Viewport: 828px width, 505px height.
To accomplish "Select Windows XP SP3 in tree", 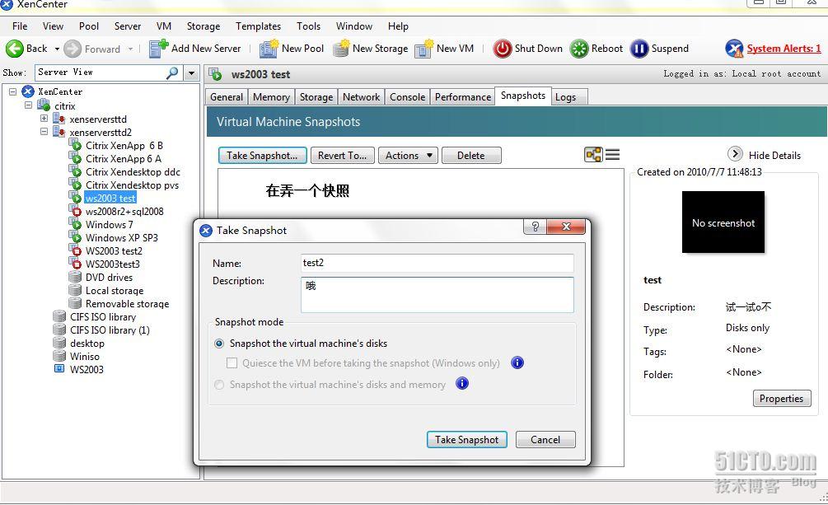I will click(x=121, y=237).
